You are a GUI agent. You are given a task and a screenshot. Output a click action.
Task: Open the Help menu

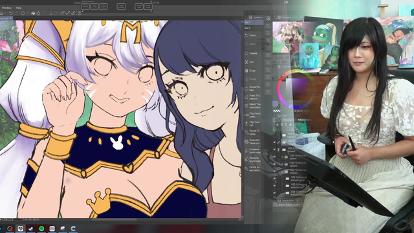19,8
